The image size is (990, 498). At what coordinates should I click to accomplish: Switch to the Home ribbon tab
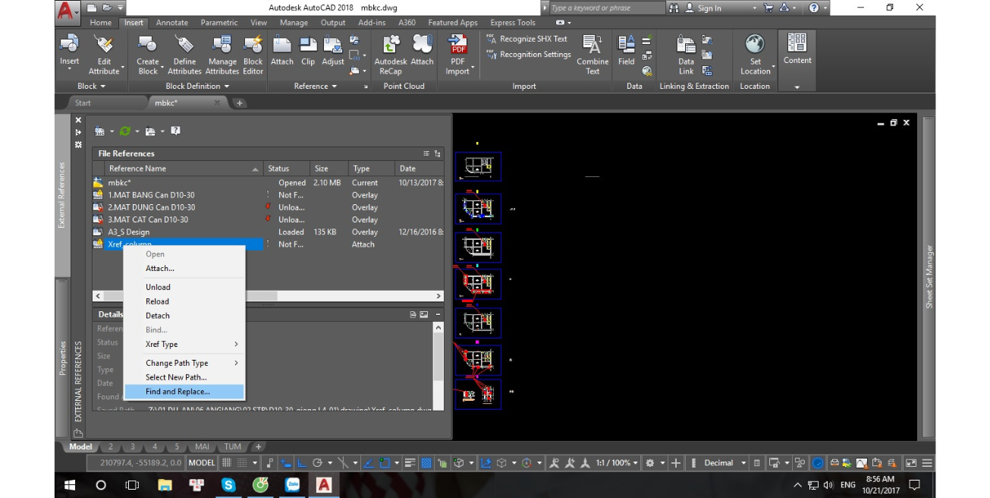[x=100, y=23]
